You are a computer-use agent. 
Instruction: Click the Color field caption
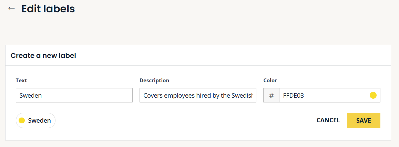(270, 81)
